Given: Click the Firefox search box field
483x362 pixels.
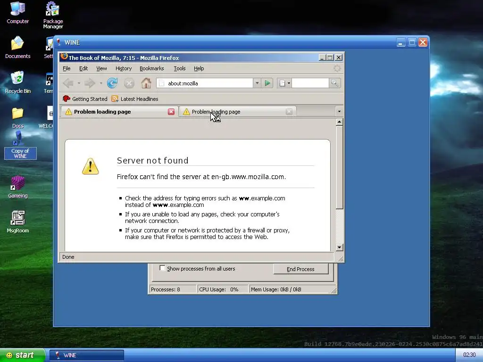Looking at the screenshot, I should (x=310, y=83).
